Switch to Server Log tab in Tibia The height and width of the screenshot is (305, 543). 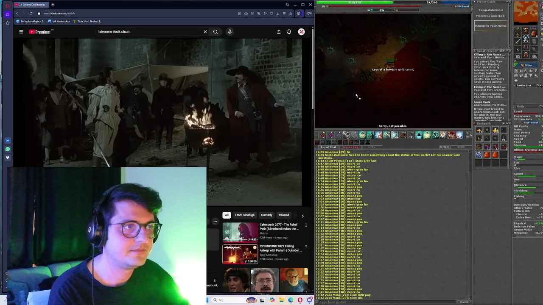click(350, 147)
